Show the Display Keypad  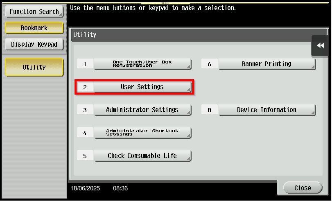(34, 44)
